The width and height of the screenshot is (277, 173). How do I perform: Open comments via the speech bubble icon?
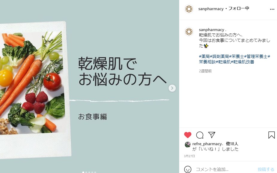coord(200,135)
